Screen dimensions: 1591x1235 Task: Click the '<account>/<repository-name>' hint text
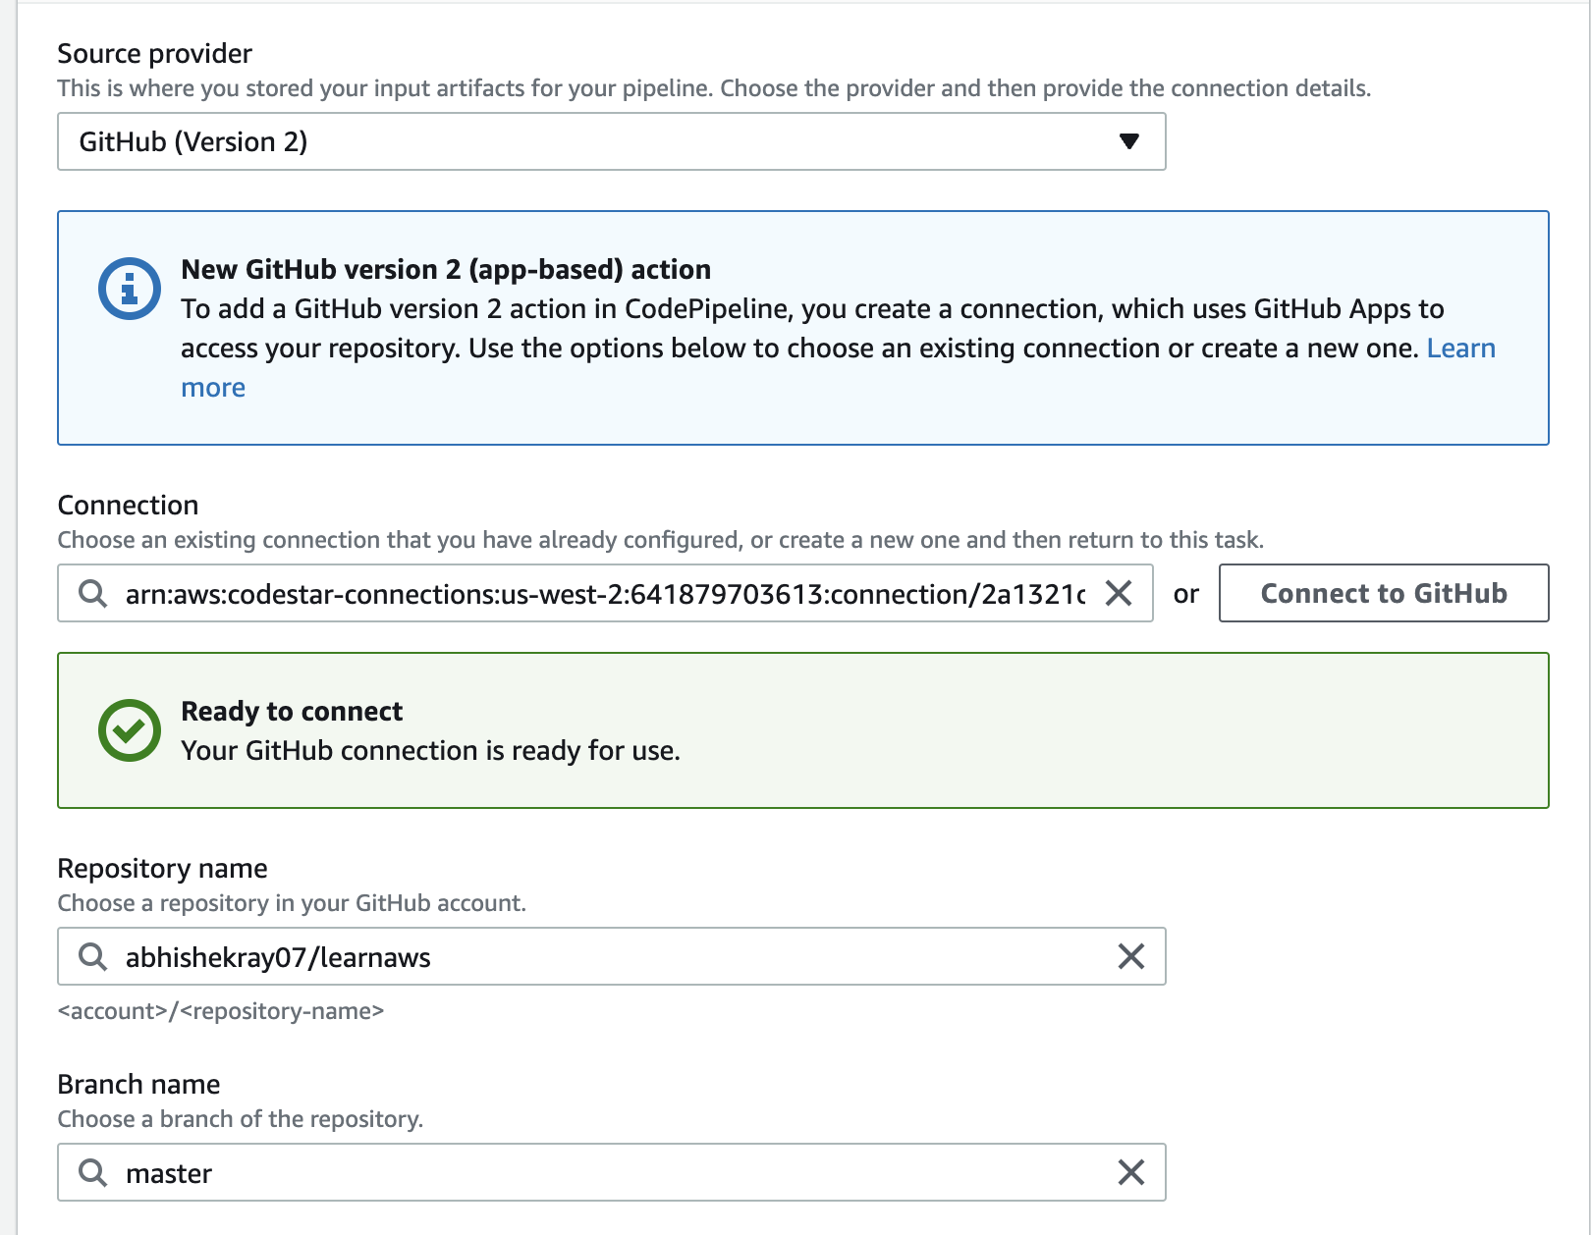(221, 1011)
